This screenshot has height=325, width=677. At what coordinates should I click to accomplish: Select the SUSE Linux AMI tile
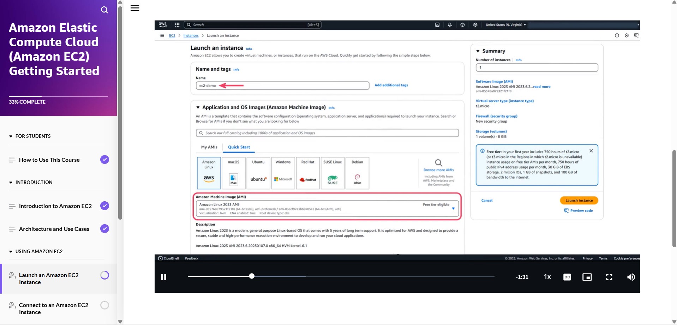(332, 173)
